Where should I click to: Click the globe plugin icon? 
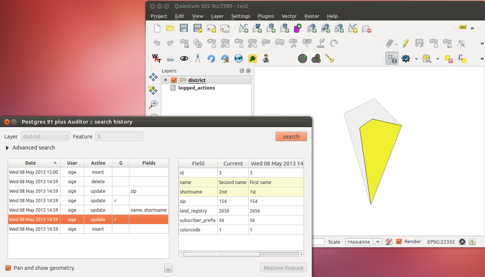(x=238, y=58)
